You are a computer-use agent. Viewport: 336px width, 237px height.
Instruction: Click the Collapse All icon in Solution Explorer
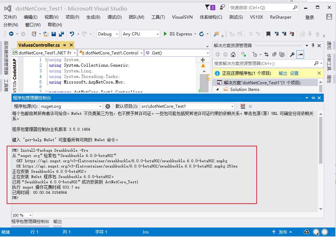tap(274, 55)
